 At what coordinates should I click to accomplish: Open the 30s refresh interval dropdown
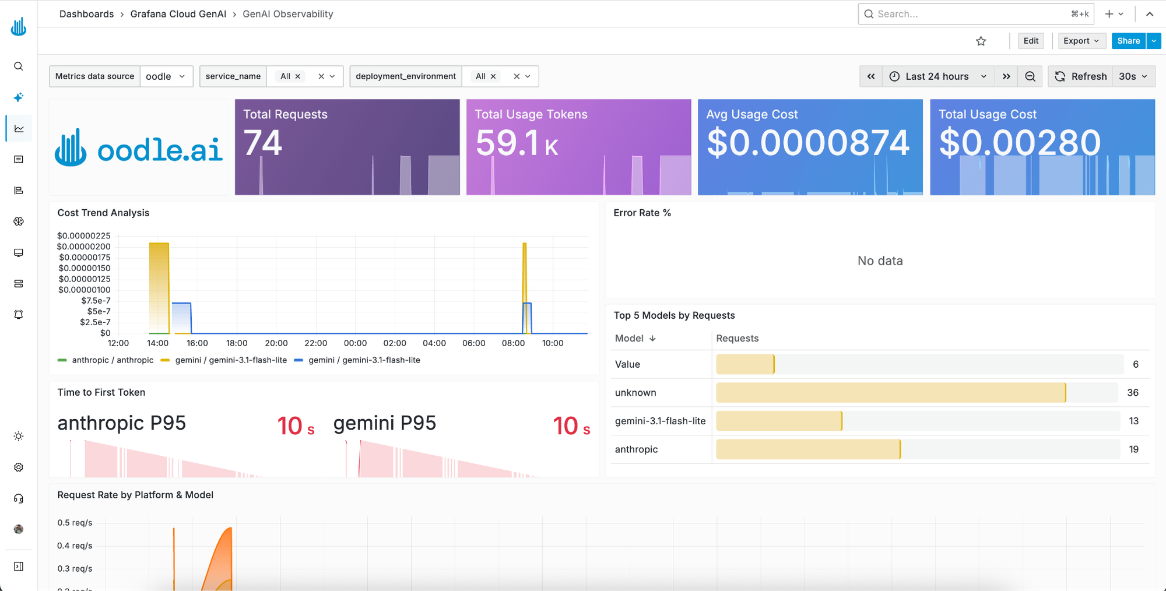click(1133, 76)
